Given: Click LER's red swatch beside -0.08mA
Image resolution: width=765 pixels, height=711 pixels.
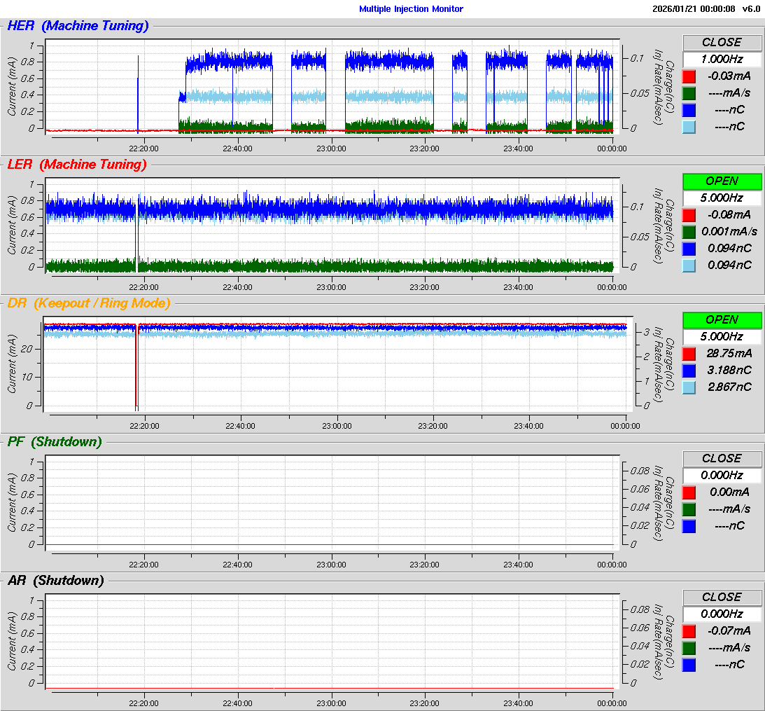Looking at the screenshot, I should [x=689, y=214].
